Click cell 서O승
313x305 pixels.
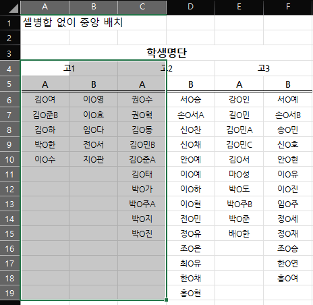(190, 100)
